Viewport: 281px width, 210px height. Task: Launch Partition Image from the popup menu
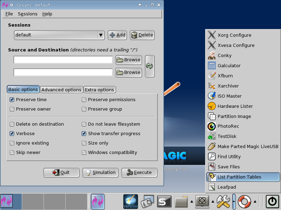[x=243, y=116]
